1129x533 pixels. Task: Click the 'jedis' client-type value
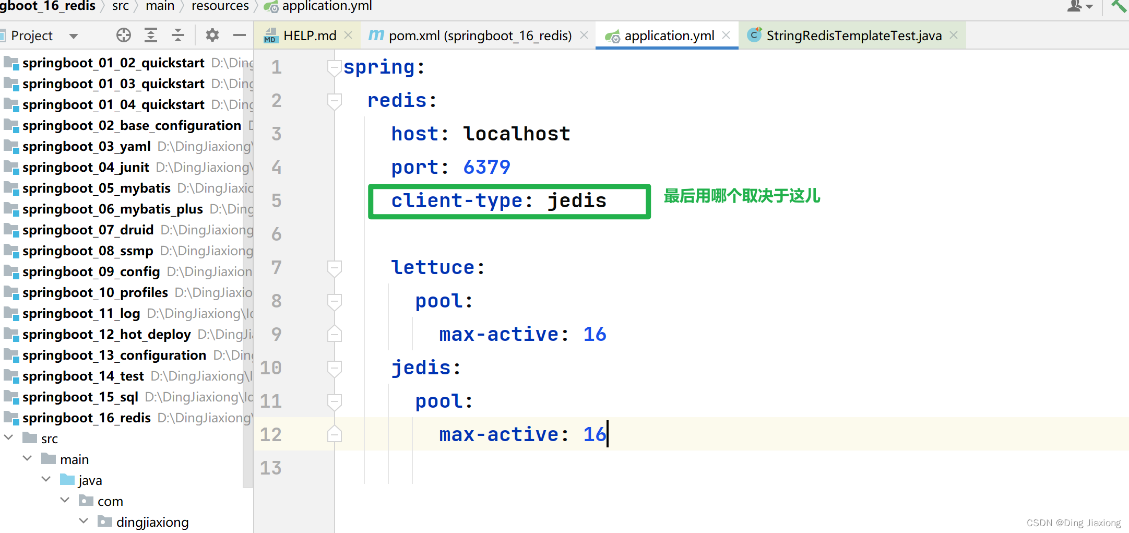tap(577, 201)
